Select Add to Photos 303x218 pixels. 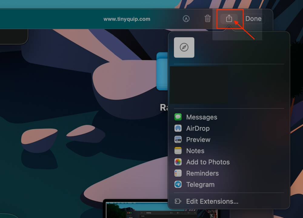point(208,162)
